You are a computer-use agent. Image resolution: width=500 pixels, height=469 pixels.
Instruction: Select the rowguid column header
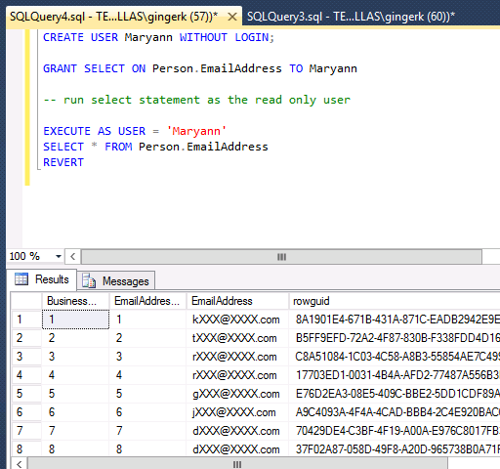point(395,301)
